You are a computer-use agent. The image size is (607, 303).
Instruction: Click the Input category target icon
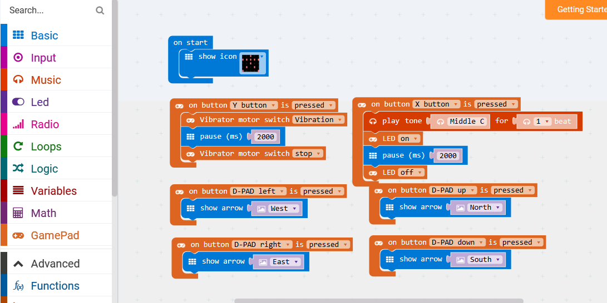pos(18,57)
